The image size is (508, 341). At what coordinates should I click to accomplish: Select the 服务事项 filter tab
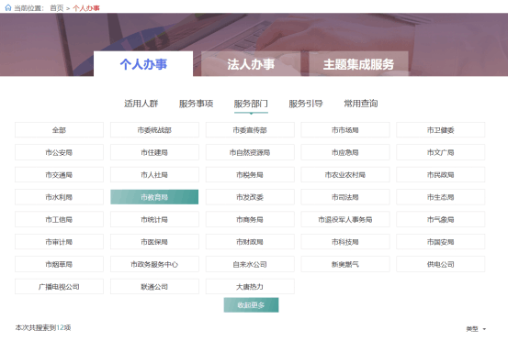(x=196, y=104)
